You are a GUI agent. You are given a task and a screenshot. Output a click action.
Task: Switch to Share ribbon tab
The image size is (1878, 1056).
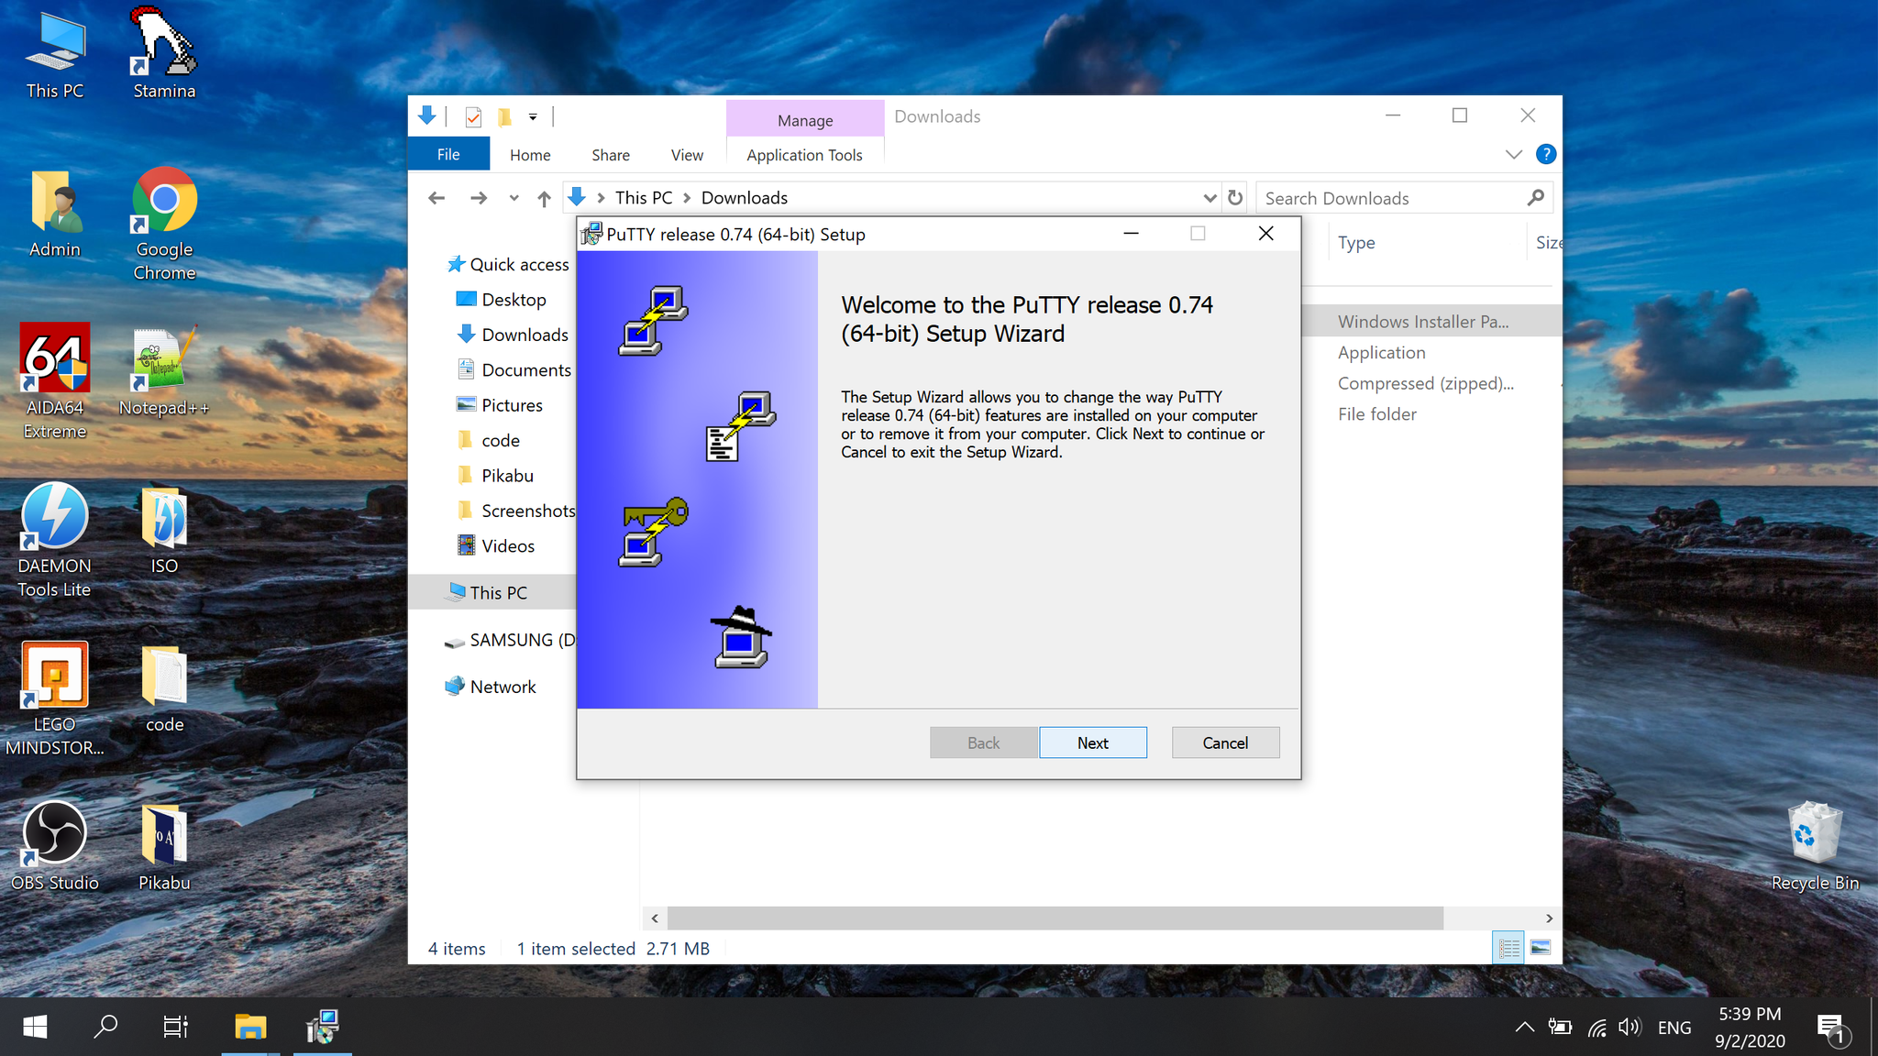coord(611,155)
